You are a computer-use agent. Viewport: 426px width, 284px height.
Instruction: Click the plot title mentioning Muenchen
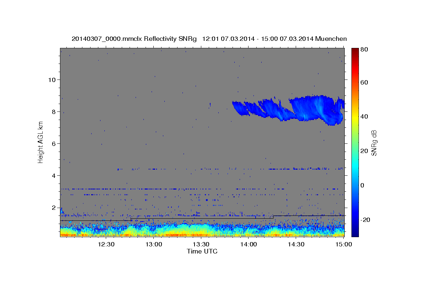[x=209, y=39]
